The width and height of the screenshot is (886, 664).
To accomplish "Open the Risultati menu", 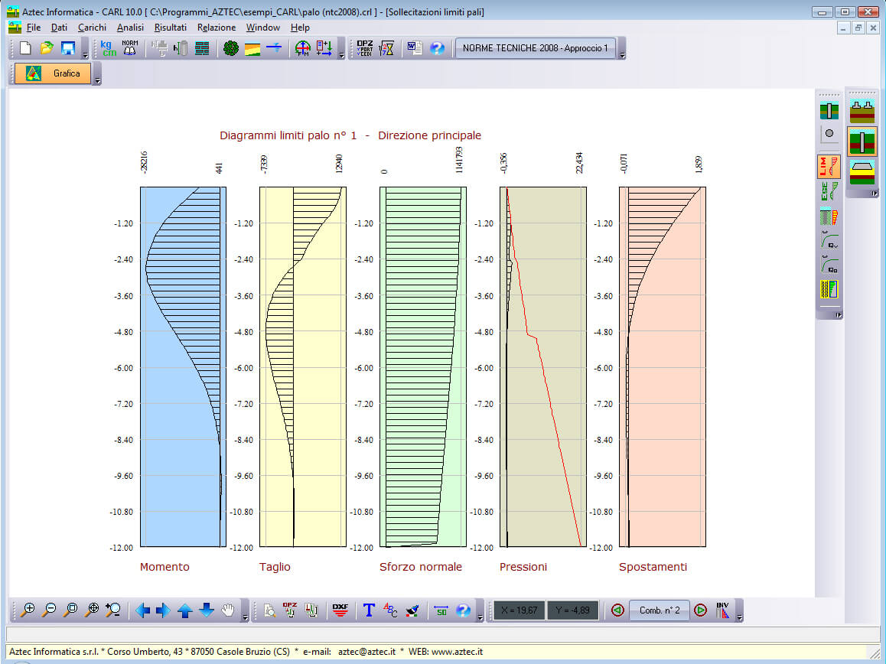I will (x=170, y=28).
